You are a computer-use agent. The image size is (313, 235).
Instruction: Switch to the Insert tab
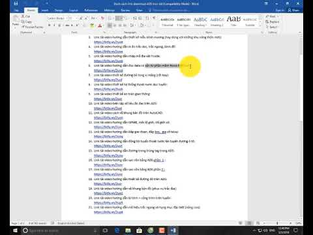[x=45, y=10]
